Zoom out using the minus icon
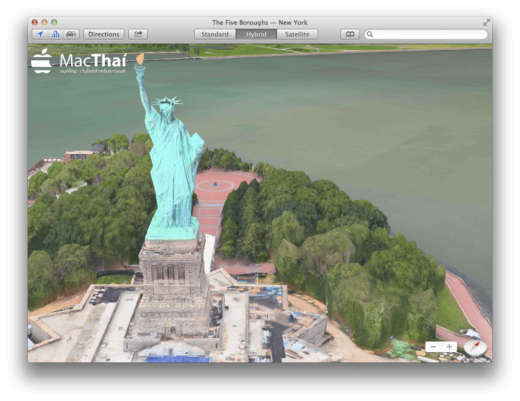This screenshot has width=520, height=401. (433, 347)
